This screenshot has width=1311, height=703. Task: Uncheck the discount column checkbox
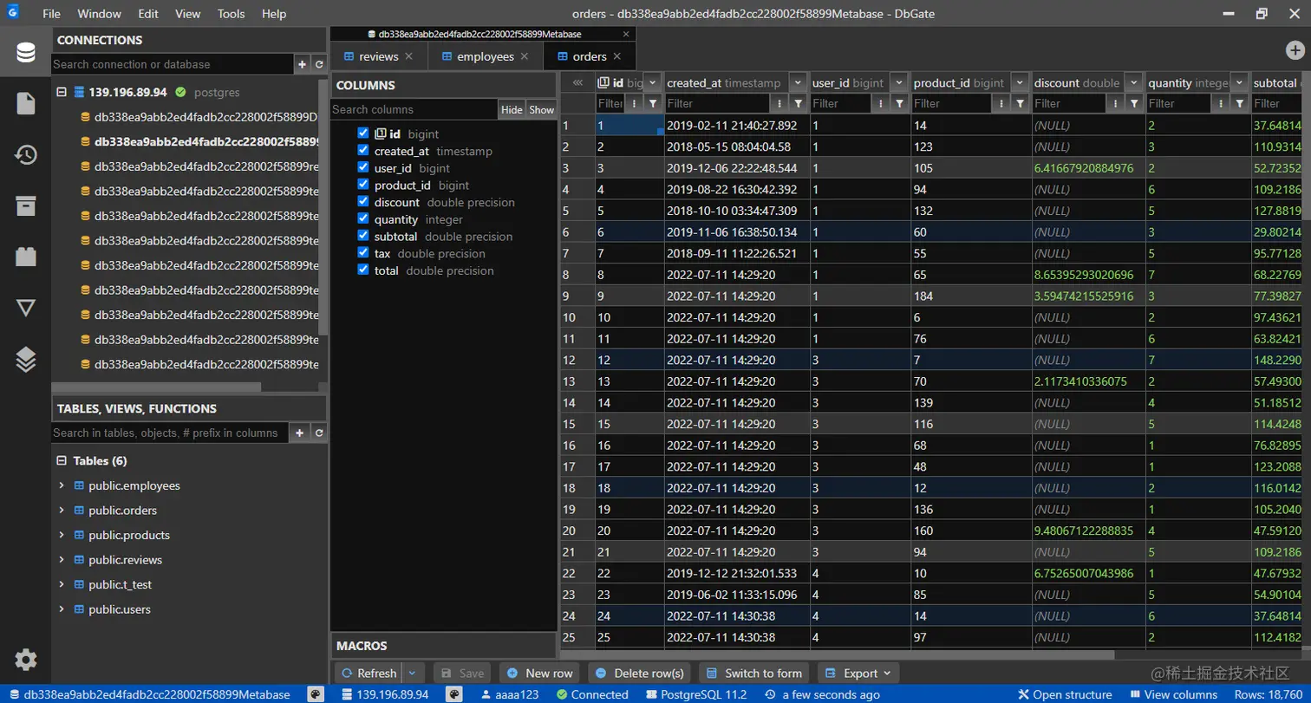pos(363,202)
